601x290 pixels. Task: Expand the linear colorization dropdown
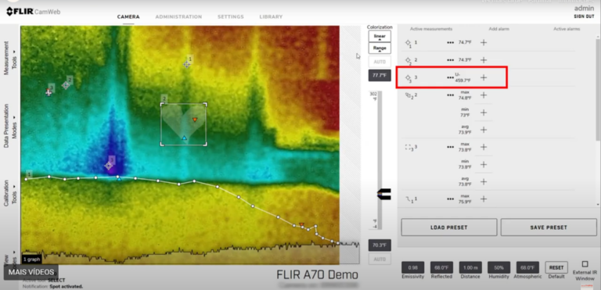[x=380, y=37]
